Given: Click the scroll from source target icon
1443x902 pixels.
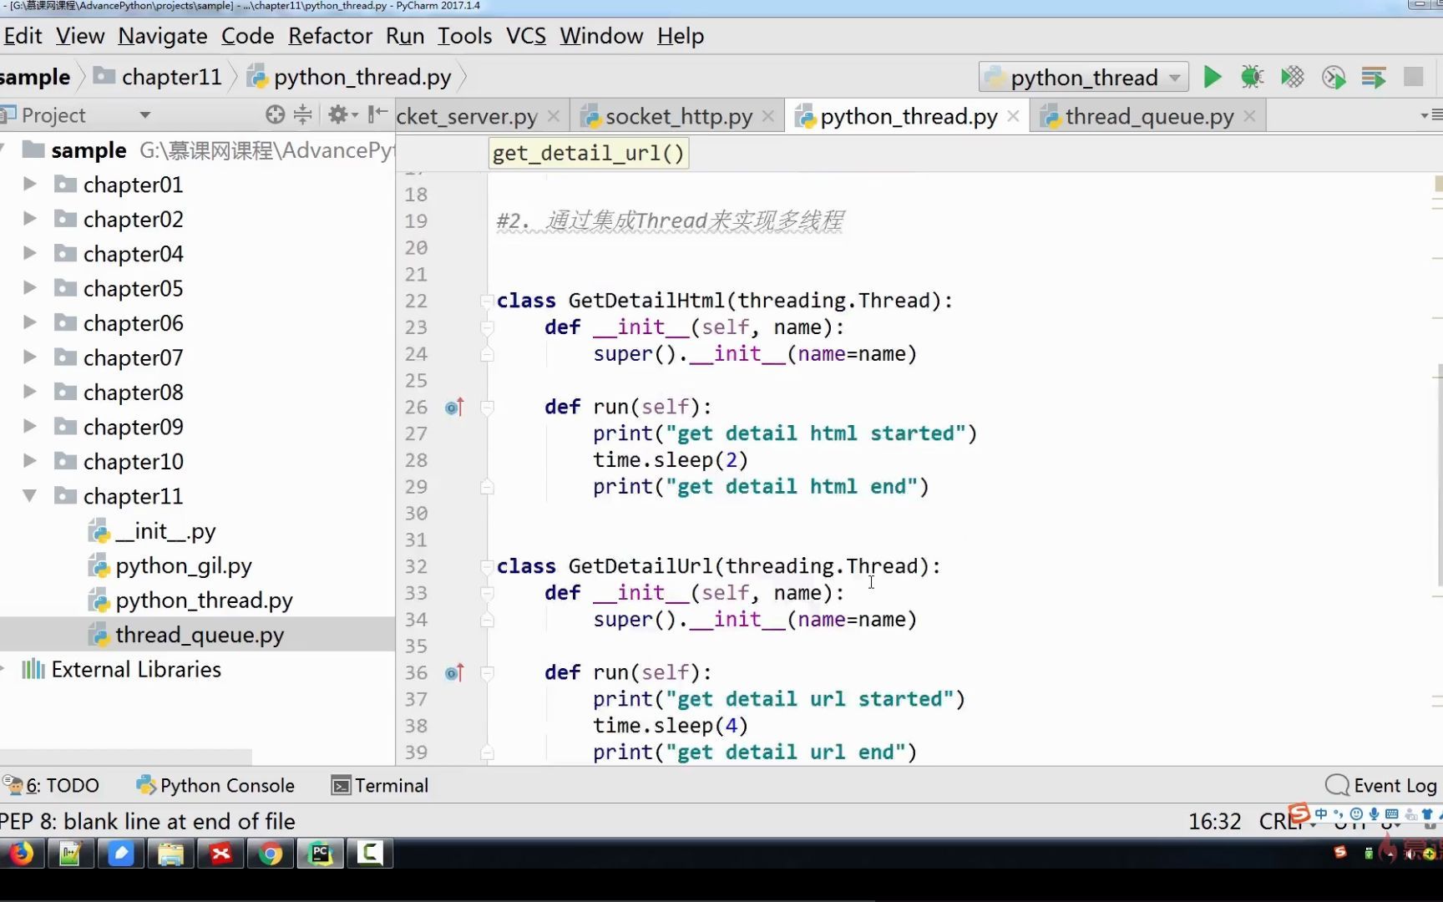Looking at the screenshot, I should pyautogui.click(x=275, y=114).
